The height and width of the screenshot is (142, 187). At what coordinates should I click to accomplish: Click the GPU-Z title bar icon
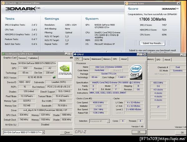coord(3,54)
